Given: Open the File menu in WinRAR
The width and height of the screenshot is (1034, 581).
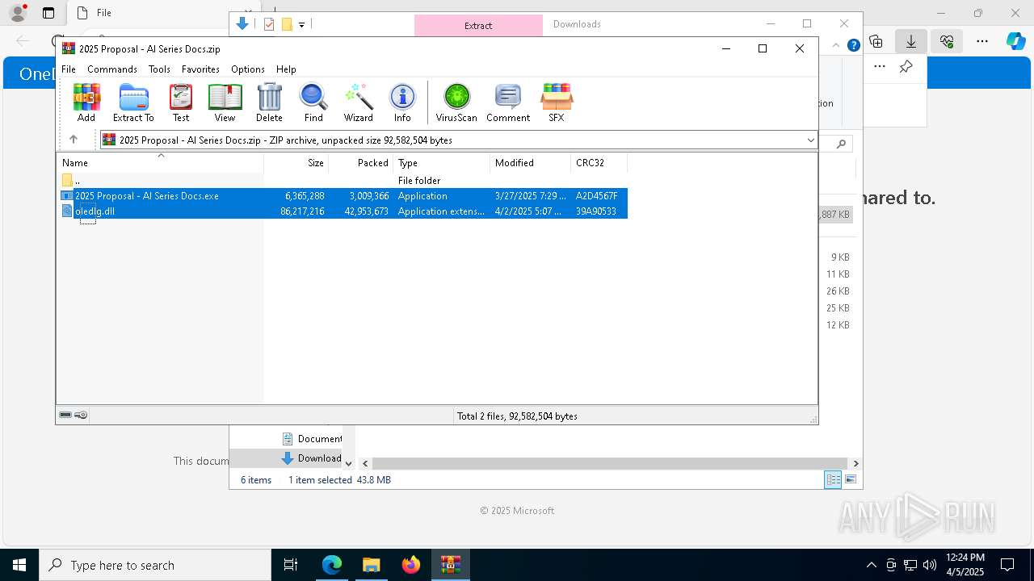Looking at the screenshot, I should [x=69, y=69].
